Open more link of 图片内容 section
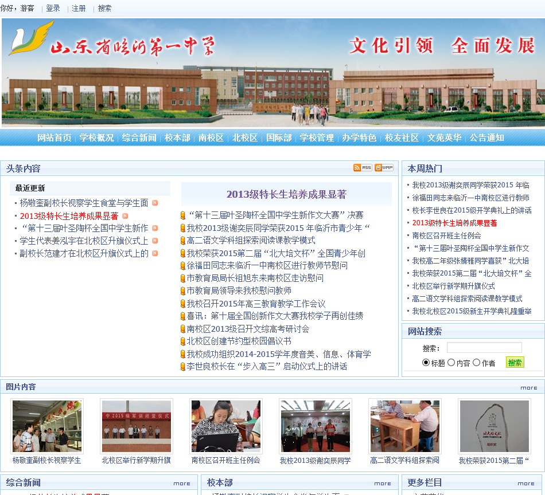Image resolution: width=545 pixels, height=495 pixels. click(x=529, y=388)
